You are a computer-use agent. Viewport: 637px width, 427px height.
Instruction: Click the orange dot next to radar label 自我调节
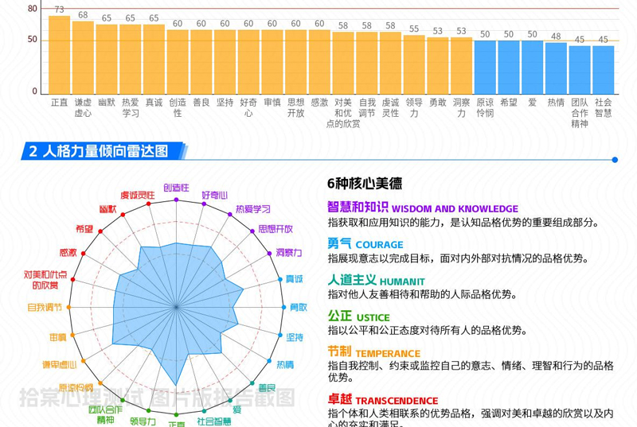click(x=68, y=308)
